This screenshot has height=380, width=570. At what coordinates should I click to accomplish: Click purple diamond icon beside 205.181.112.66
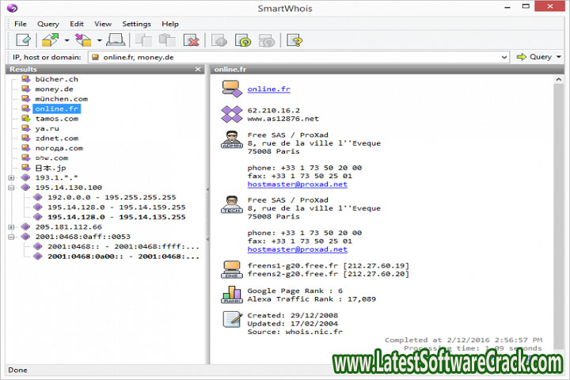[x=25, y=226]
